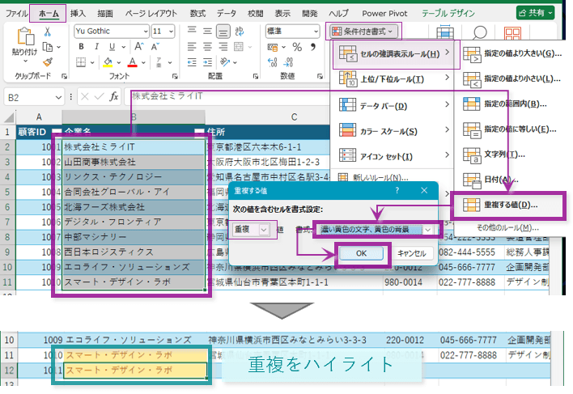Screen dimensions: 573x394
Task: Select データ バー menu item
Action: click(393, 105)
